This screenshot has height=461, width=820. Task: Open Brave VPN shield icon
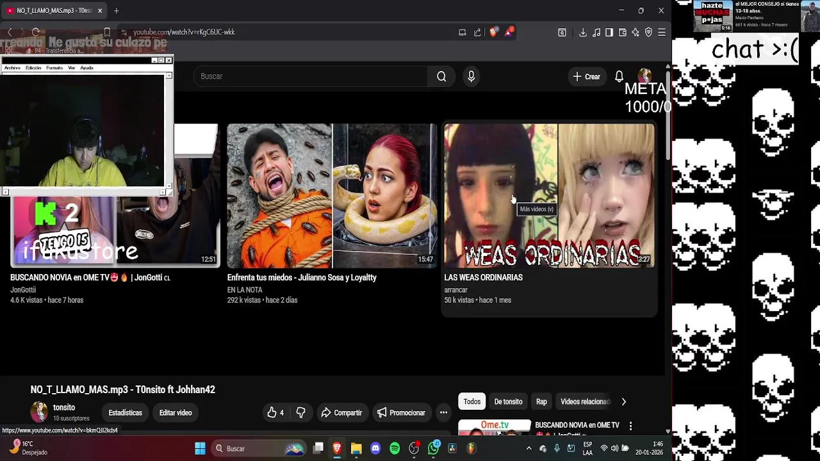coord(648,32)
